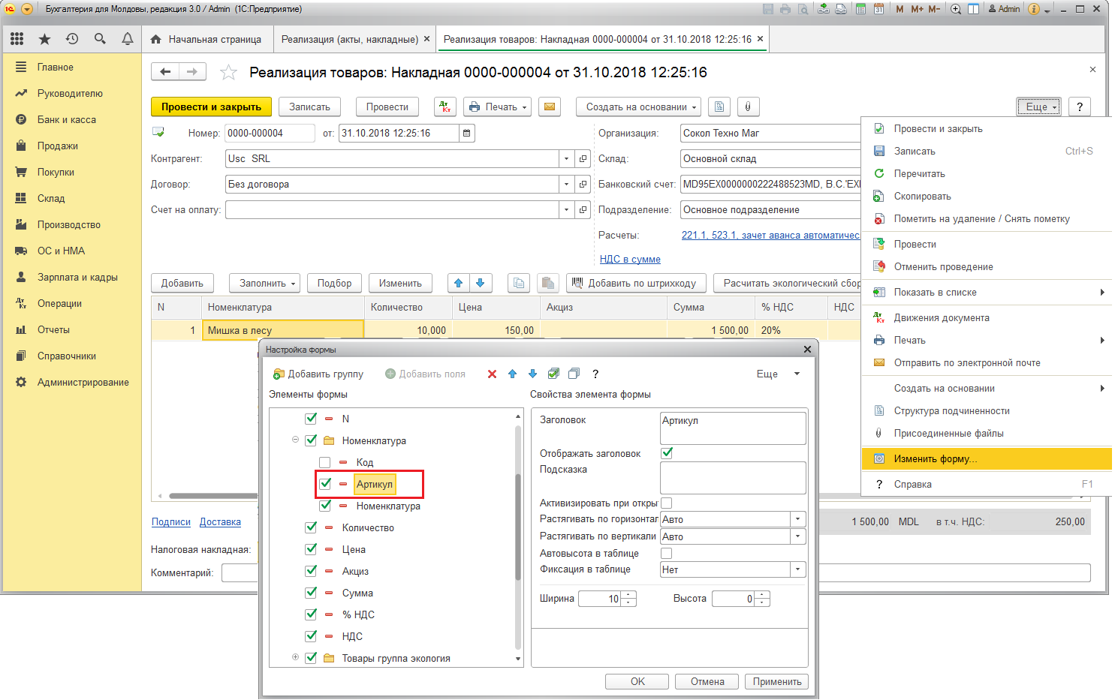Image resolution: width=1115 pixels, height=700 pixels.
Task: Move element down in form settings
Action: pos(533,374)
